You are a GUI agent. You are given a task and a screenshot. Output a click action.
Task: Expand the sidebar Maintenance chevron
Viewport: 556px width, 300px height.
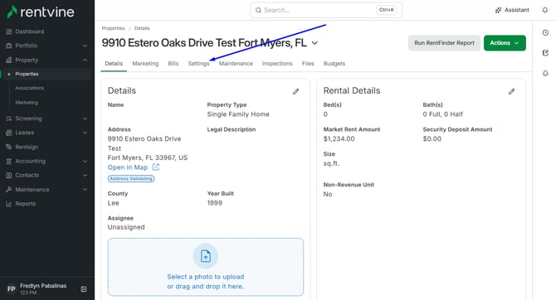point(85,190)
